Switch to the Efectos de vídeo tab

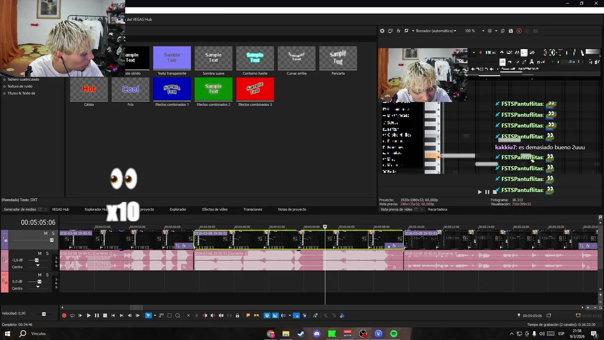(x=215, y=209)
